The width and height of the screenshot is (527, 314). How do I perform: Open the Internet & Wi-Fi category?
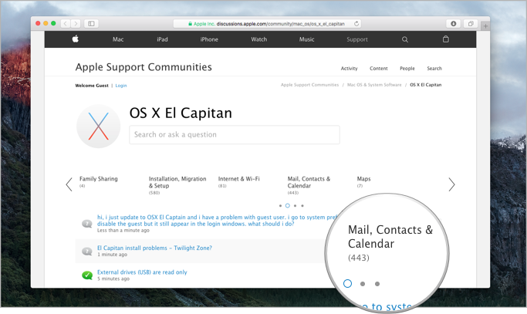[238, 179]
